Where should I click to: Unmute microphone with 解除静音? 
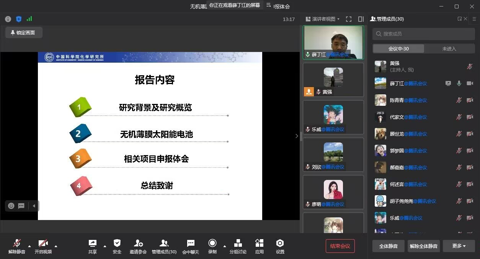tap(17, 243)
